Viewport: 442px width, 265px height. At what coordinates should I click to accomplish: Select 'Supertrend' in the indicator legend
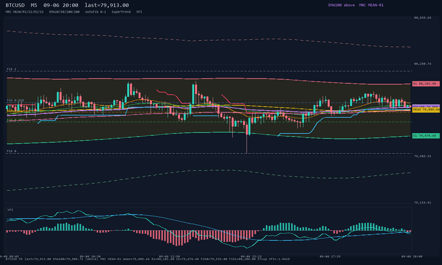pyautogui.click(x=121, y=12)
